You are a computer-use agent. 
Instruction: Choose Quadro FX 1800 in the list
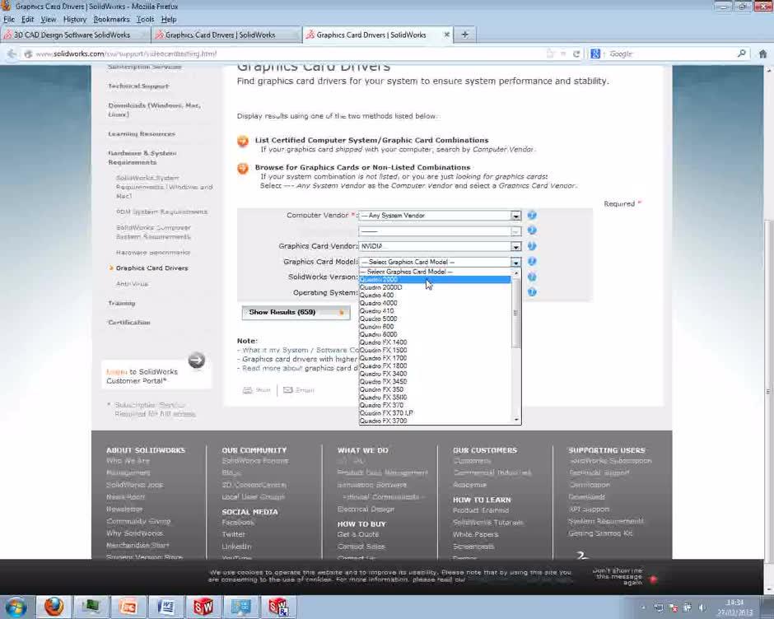click(x=383, y=366)
